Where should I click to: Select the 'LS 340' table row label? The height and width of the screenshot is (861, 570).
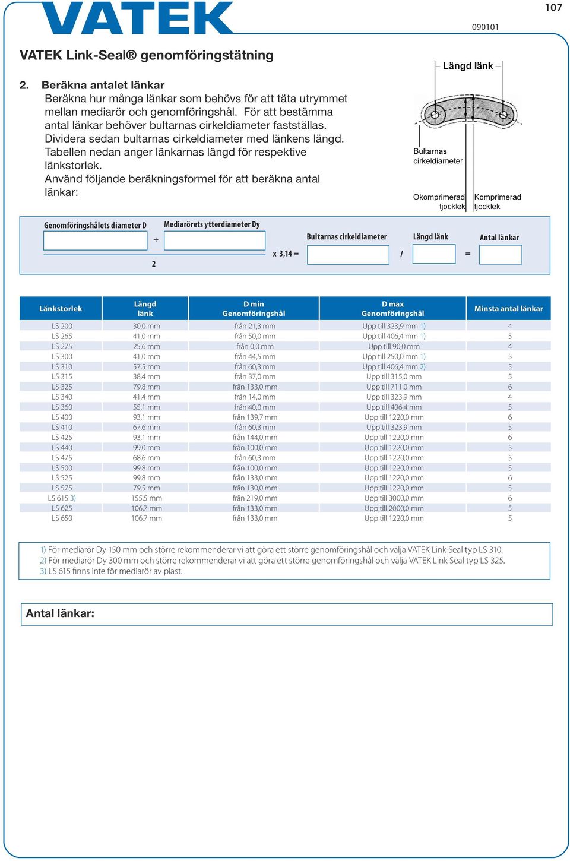click(62, 397)
